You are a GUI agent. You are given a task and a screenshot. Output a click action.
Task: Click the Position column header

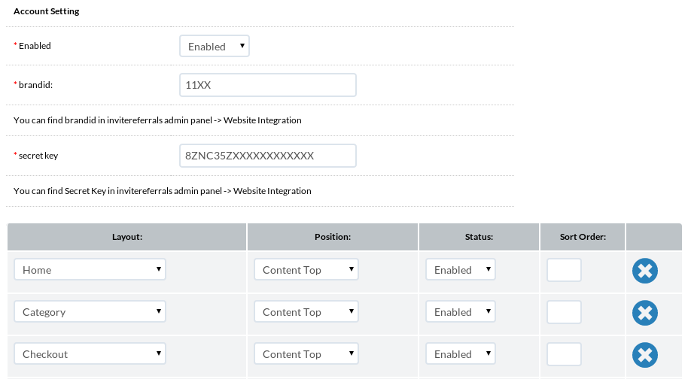(333, 237)
